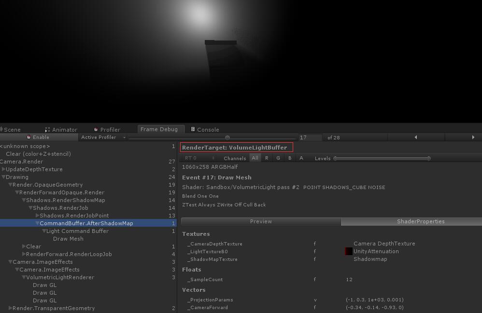482x313 pixels.
Task: Expand the Render.TransparentGeometry node
Action: (10, 308)
